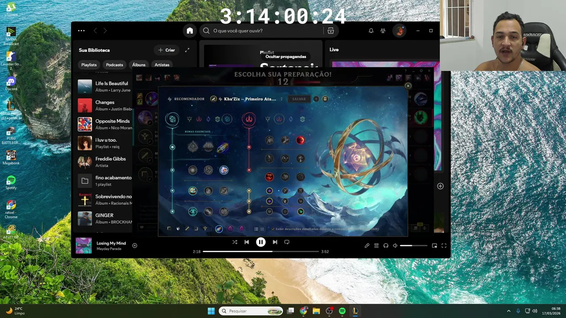Pick the Biscuit Delivery rune

(x=224, y=191)
